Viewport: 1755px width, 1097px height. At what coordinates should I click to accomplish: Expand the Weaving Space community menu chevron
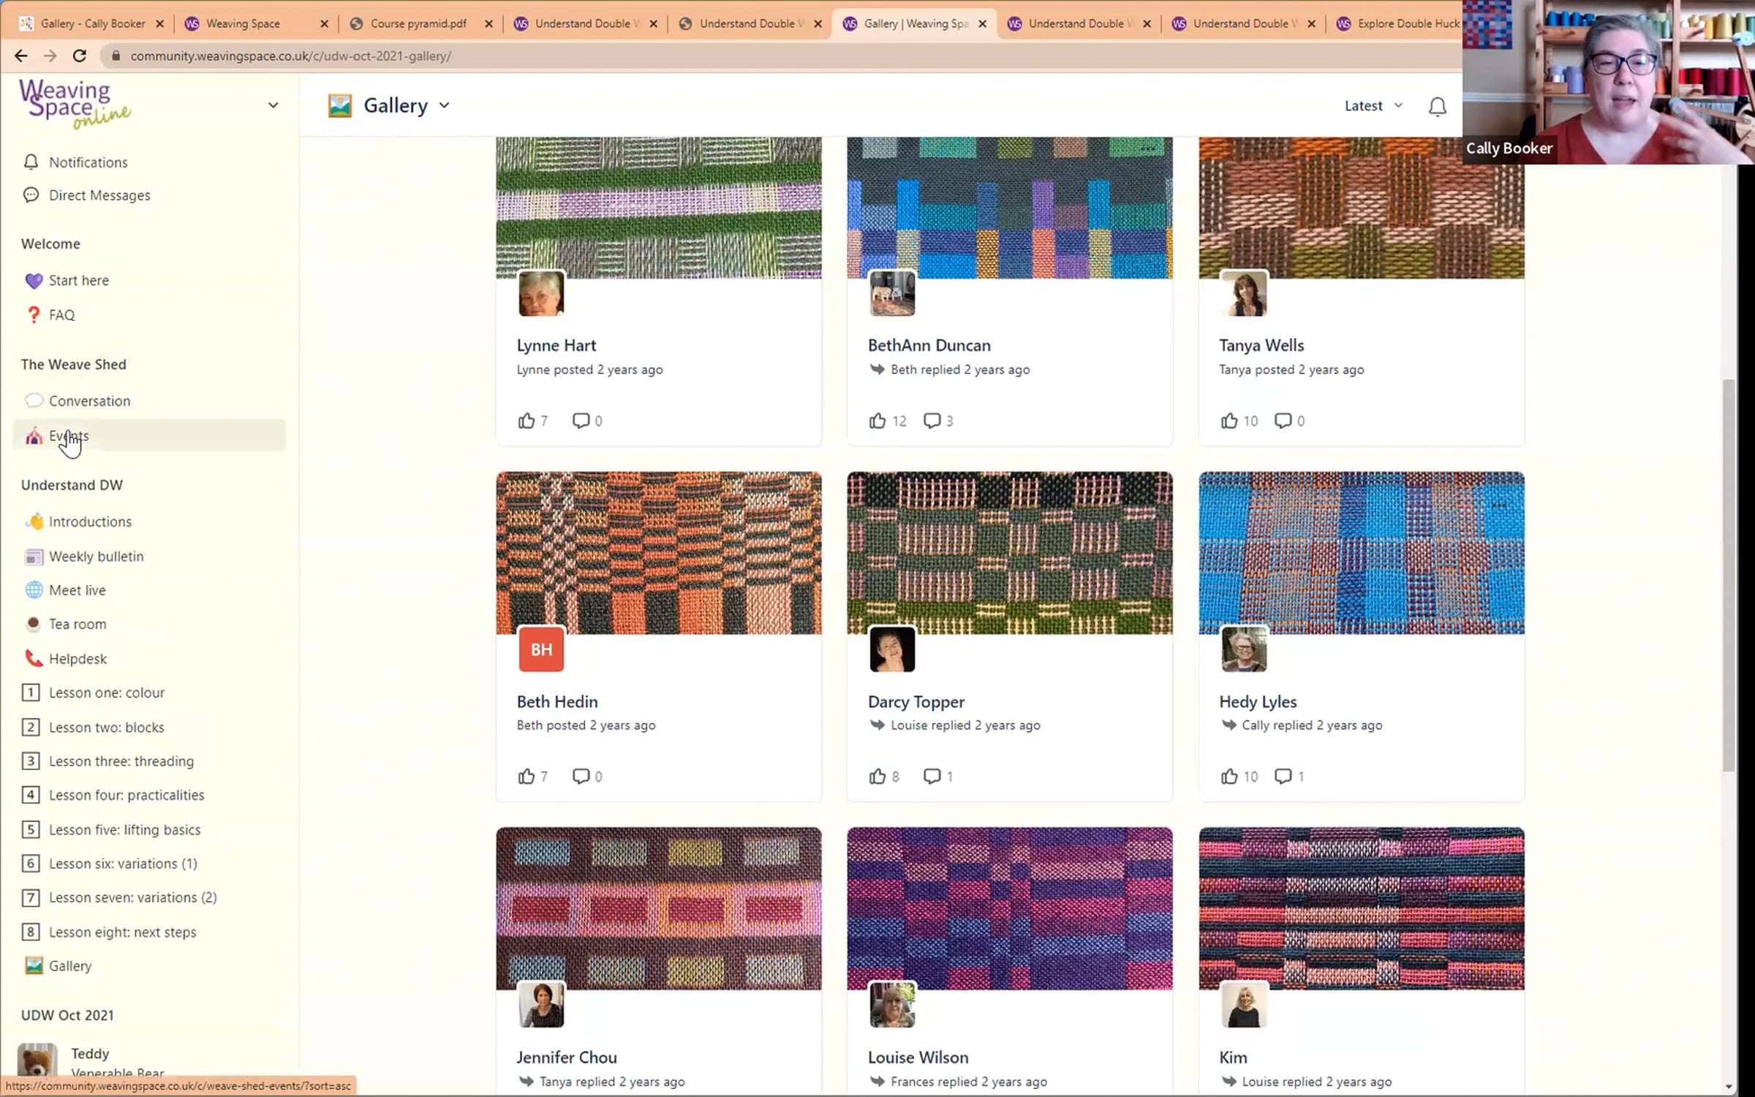[x=273, y=105]
